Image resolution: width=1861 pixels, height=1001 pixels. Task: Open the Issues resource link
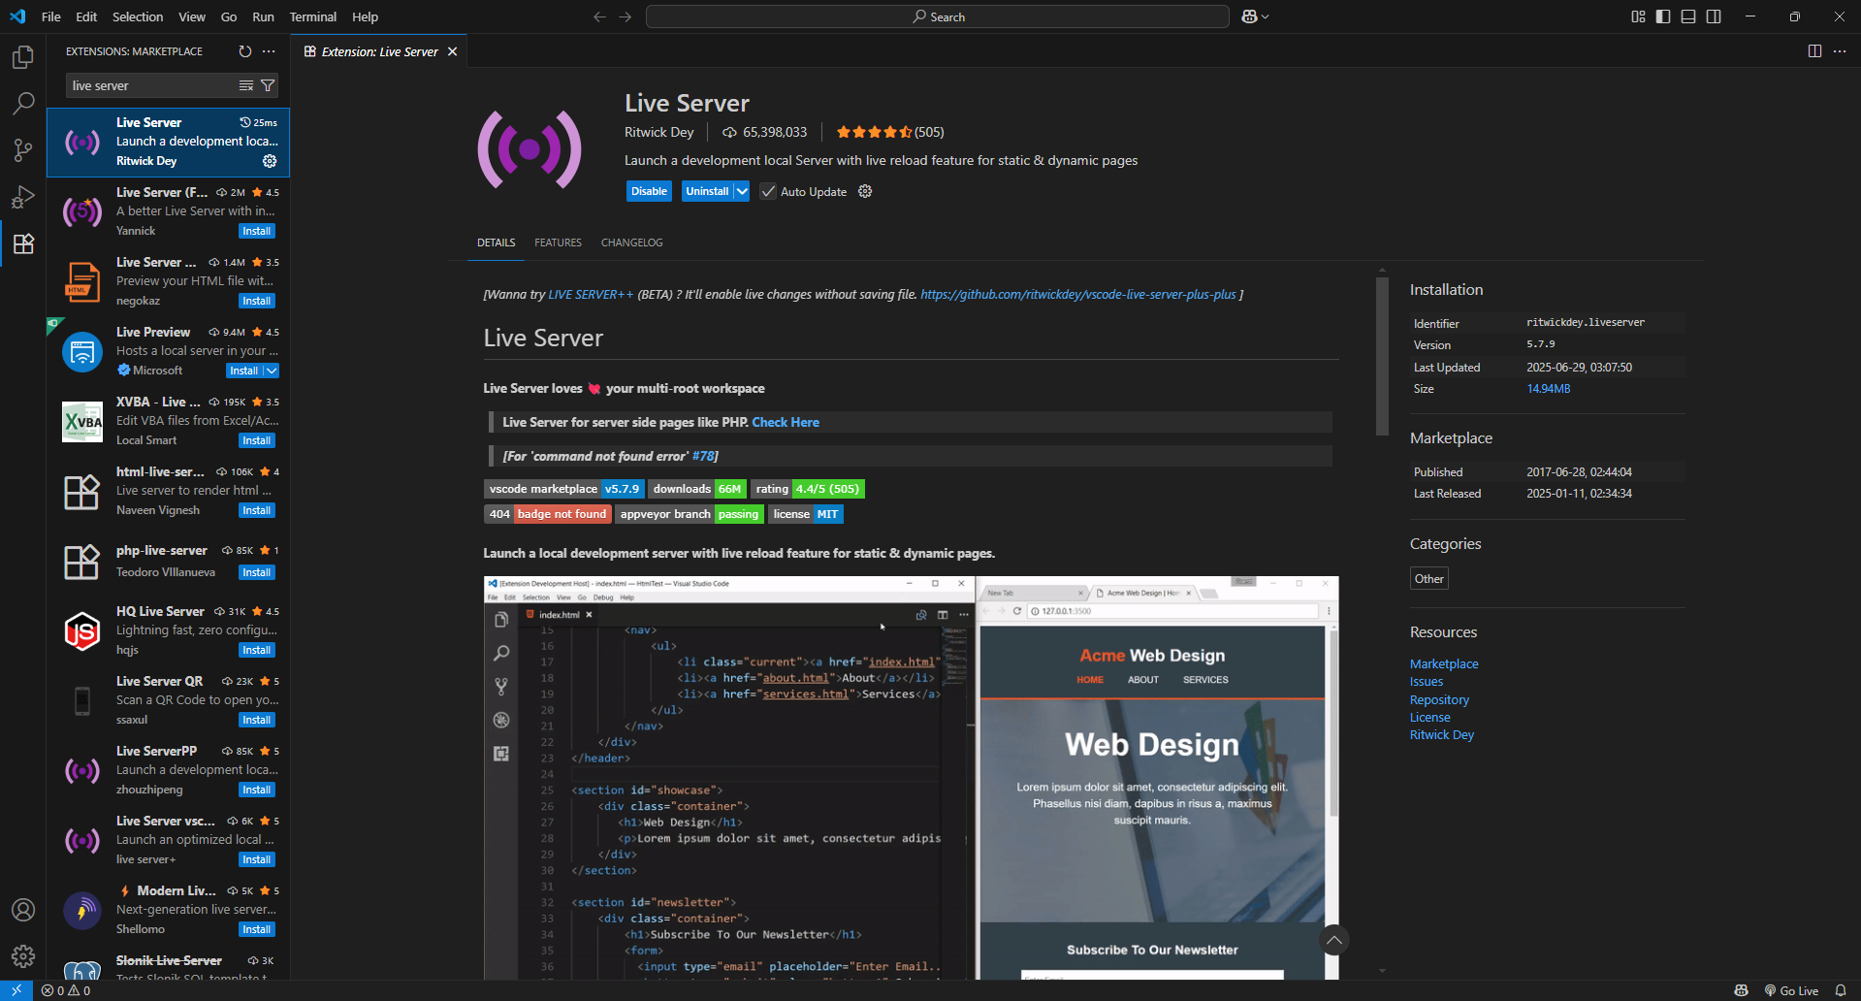point(1427,682)
